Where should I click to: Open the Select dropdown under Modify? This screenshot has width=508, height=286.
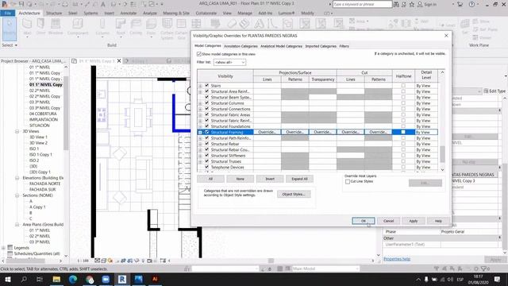click(x=10, y=45)
